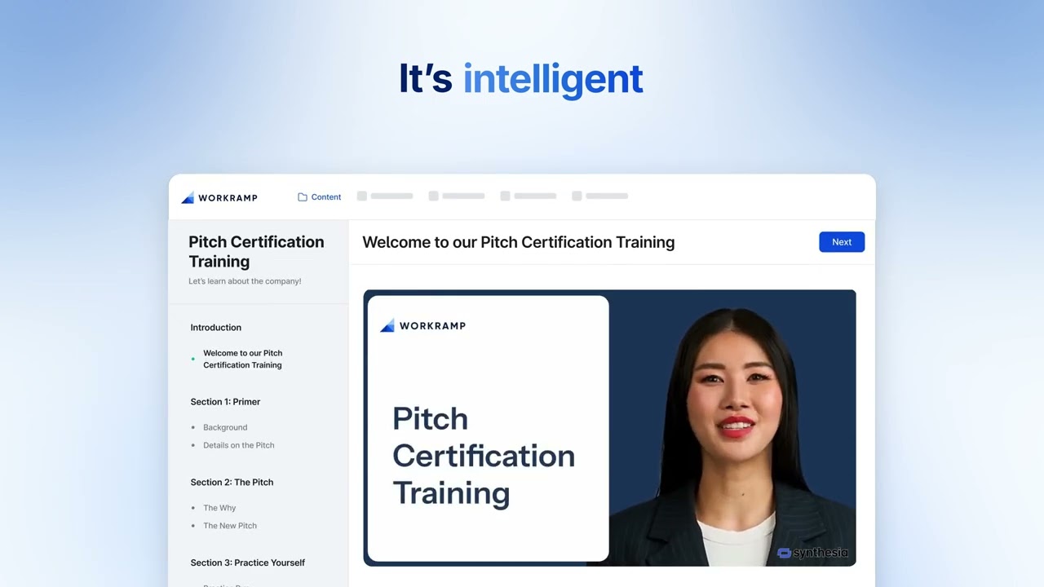Image resolution: width=1044 pixels, height=587 pixels.
Task: Click the folder icon beside Content
Action: [303, 196]
